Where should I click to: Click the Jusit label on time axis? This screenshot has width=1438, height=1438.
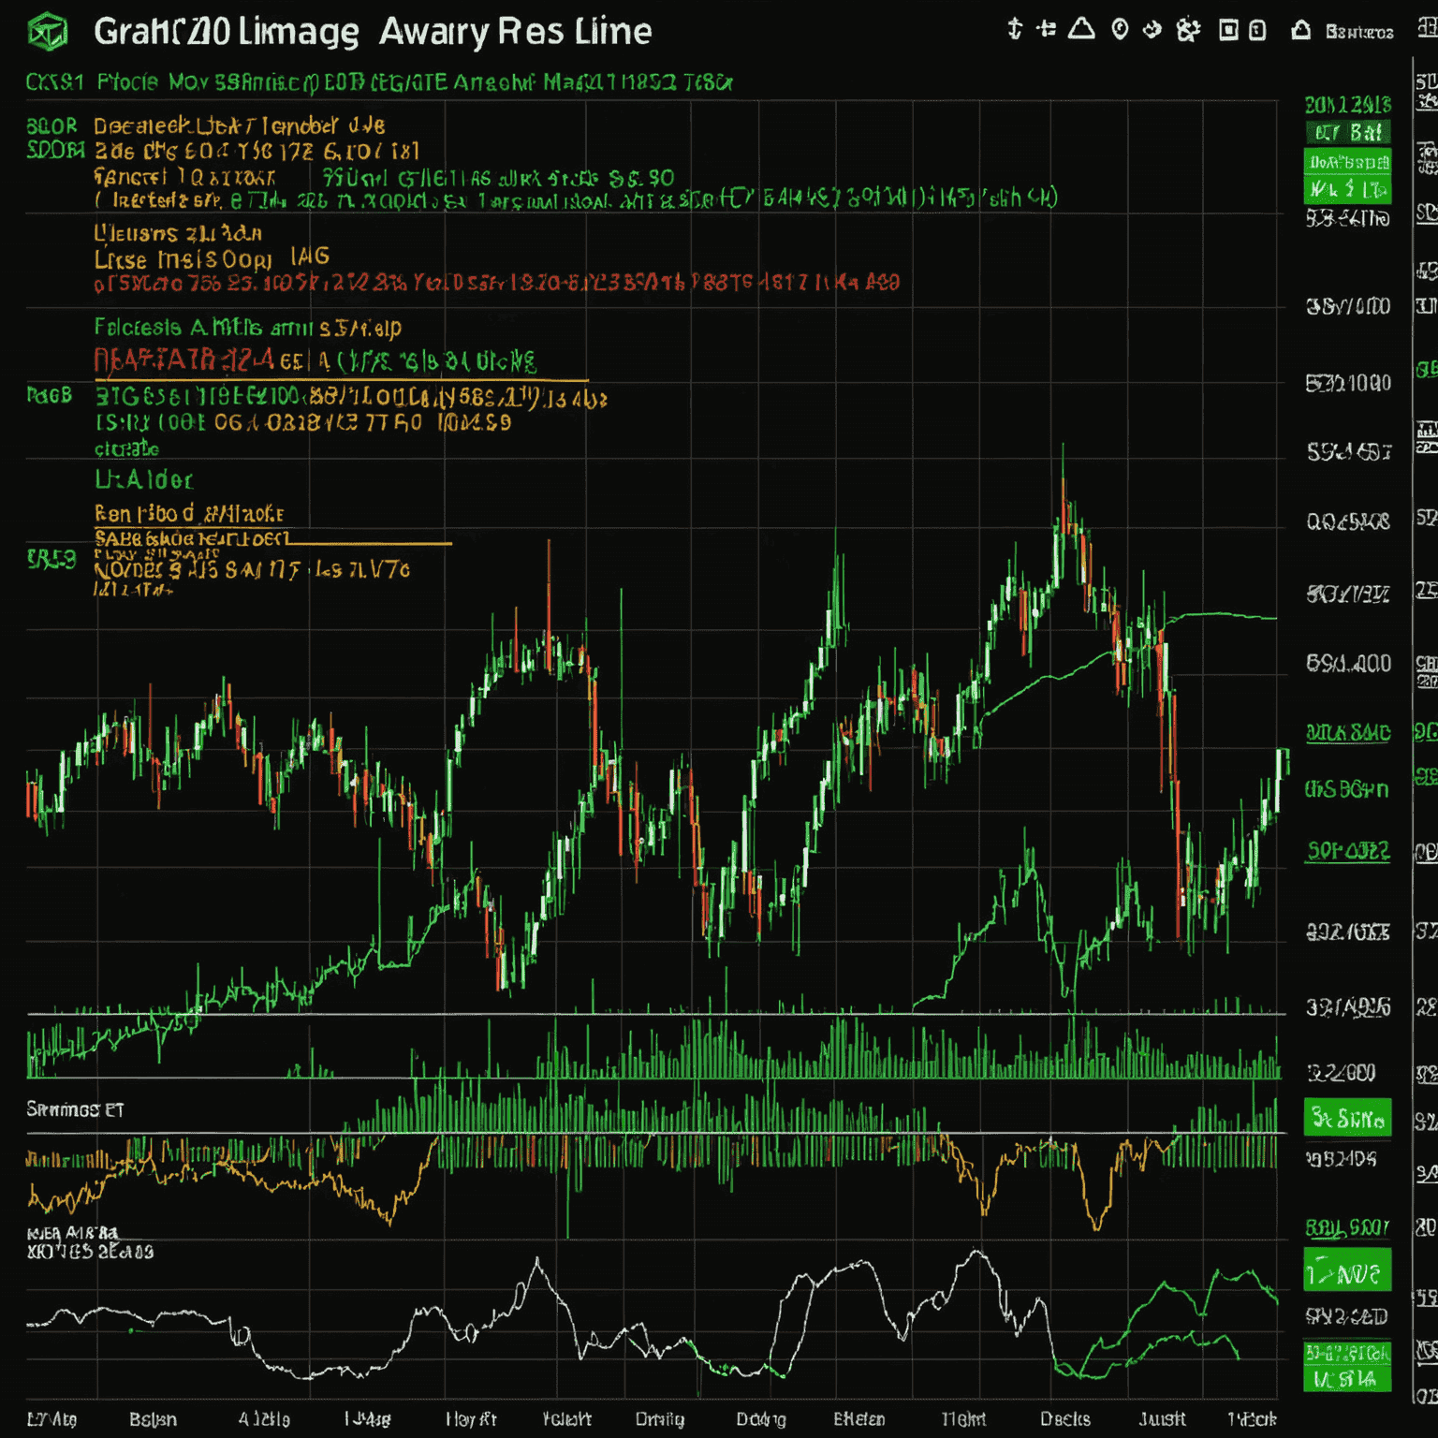pos(1162,1419)
